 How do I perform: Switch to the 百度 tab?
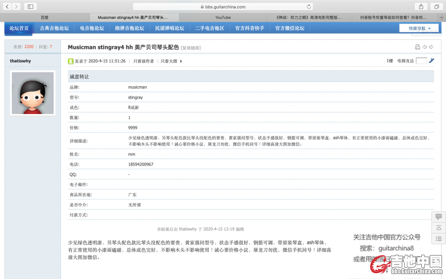(x=45, y=17)
